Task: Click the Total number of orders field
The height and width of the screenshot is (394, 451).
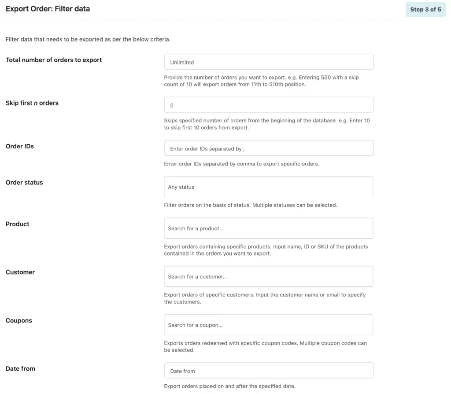Action: coord(269,62)
